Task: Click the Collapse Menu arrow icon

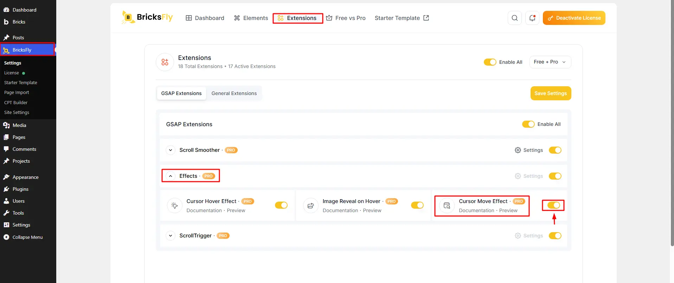Action: click(6, 237)
